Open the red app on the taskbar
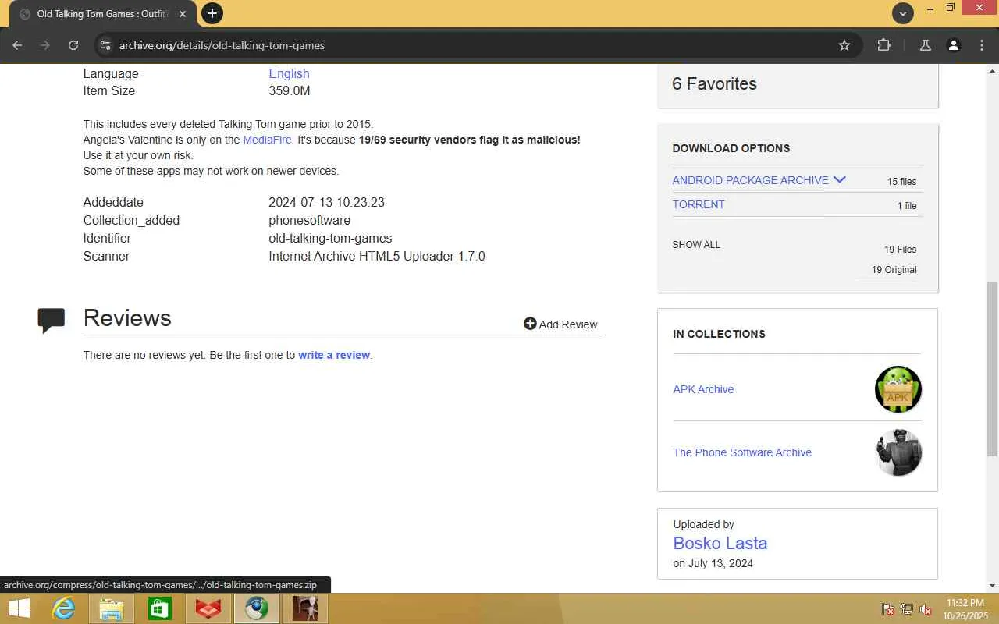Image resolution: width=999 pixels, height=624 pixels. [208, 608]
